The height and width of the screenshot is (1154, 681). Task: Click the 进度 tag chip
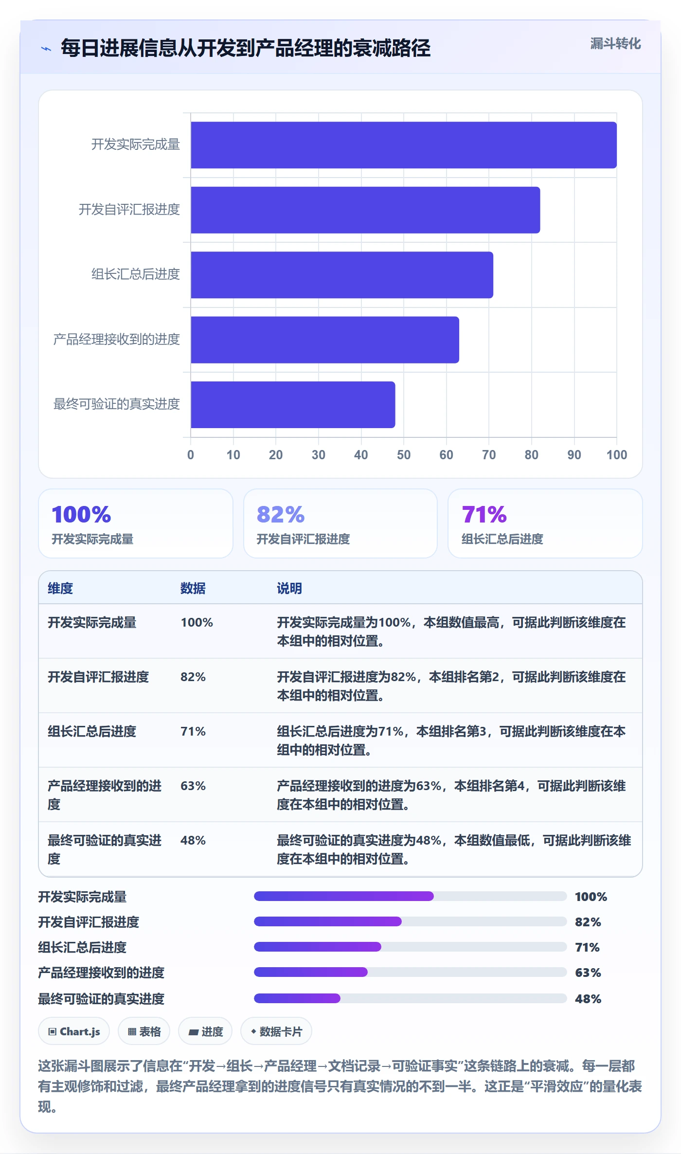[205, 1031]
